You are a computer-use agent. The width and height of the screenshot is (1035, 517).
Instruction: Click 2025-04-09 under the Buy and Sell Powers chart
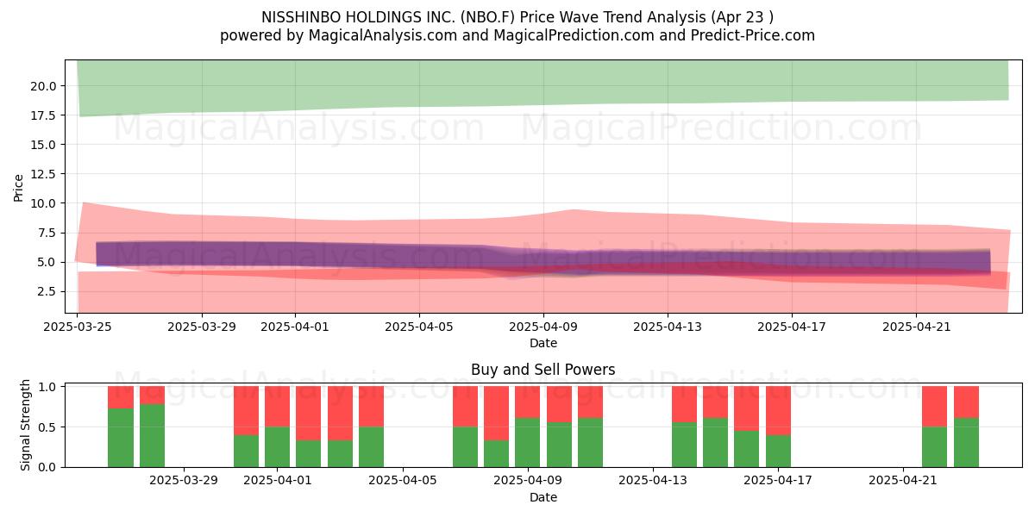pos(528,482)
